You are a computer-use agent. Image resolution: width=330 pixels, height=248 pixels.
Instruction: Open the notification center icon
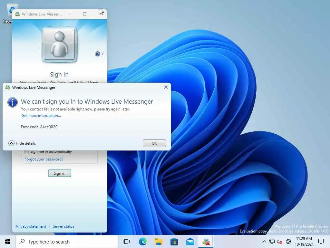point(321,242)
